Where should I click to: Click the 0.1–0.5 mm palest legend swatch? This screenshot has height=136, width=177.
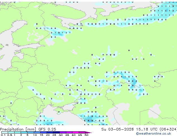coord(5,132)
